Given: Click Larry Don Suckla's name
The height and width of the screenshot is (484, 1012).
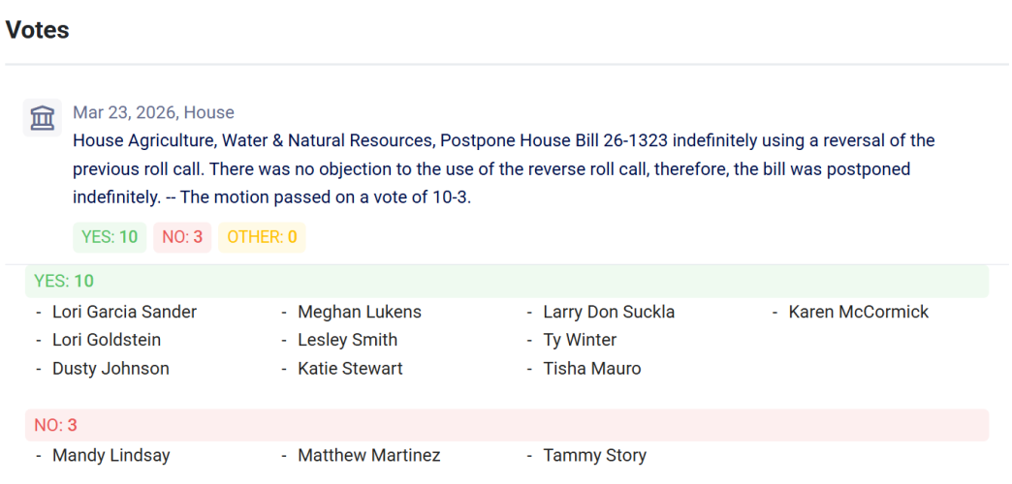Looking at the screenshot, I should tap(610, 312).
